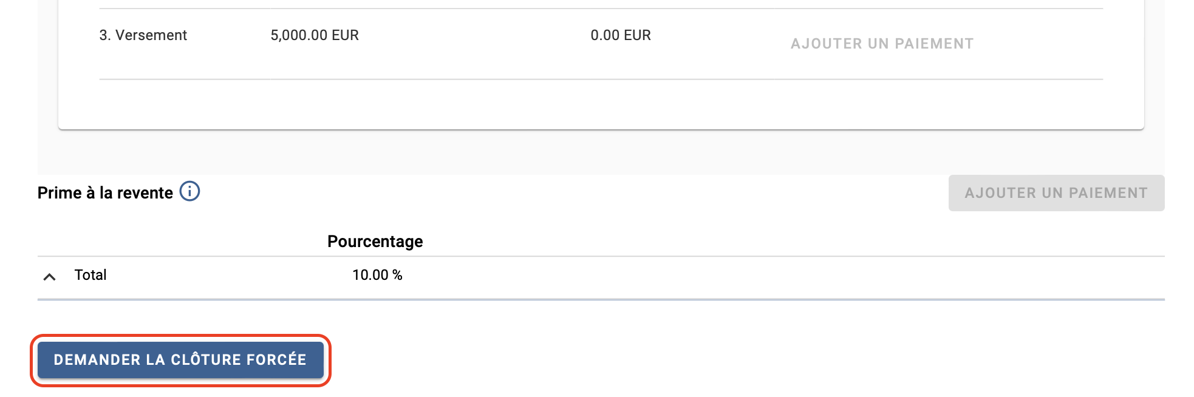Select the 10.00 % percentage value
This screenshot has width=1194, height=397.
click(x=377, y=275)
